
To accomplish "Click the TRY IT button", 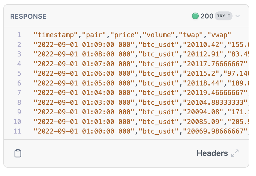I will pyautogui.click(x=224, y=16).
